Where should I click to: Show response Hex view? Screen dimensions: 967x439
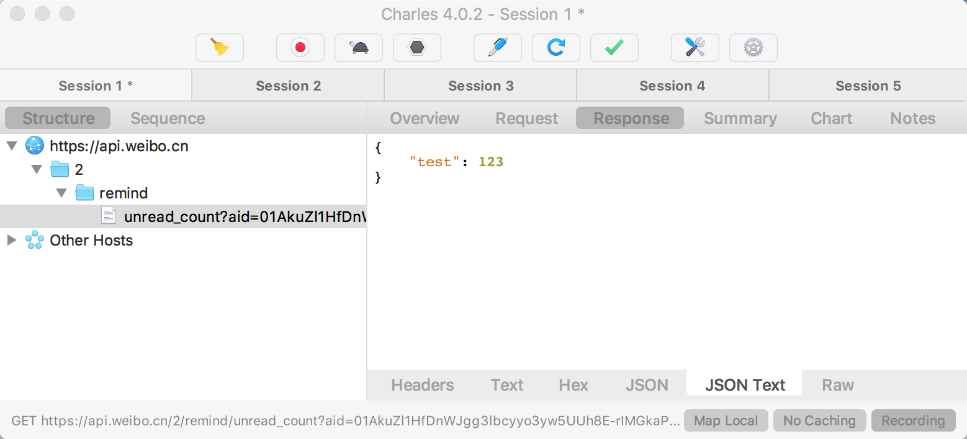pyautogui.click(x=573, y=385)
